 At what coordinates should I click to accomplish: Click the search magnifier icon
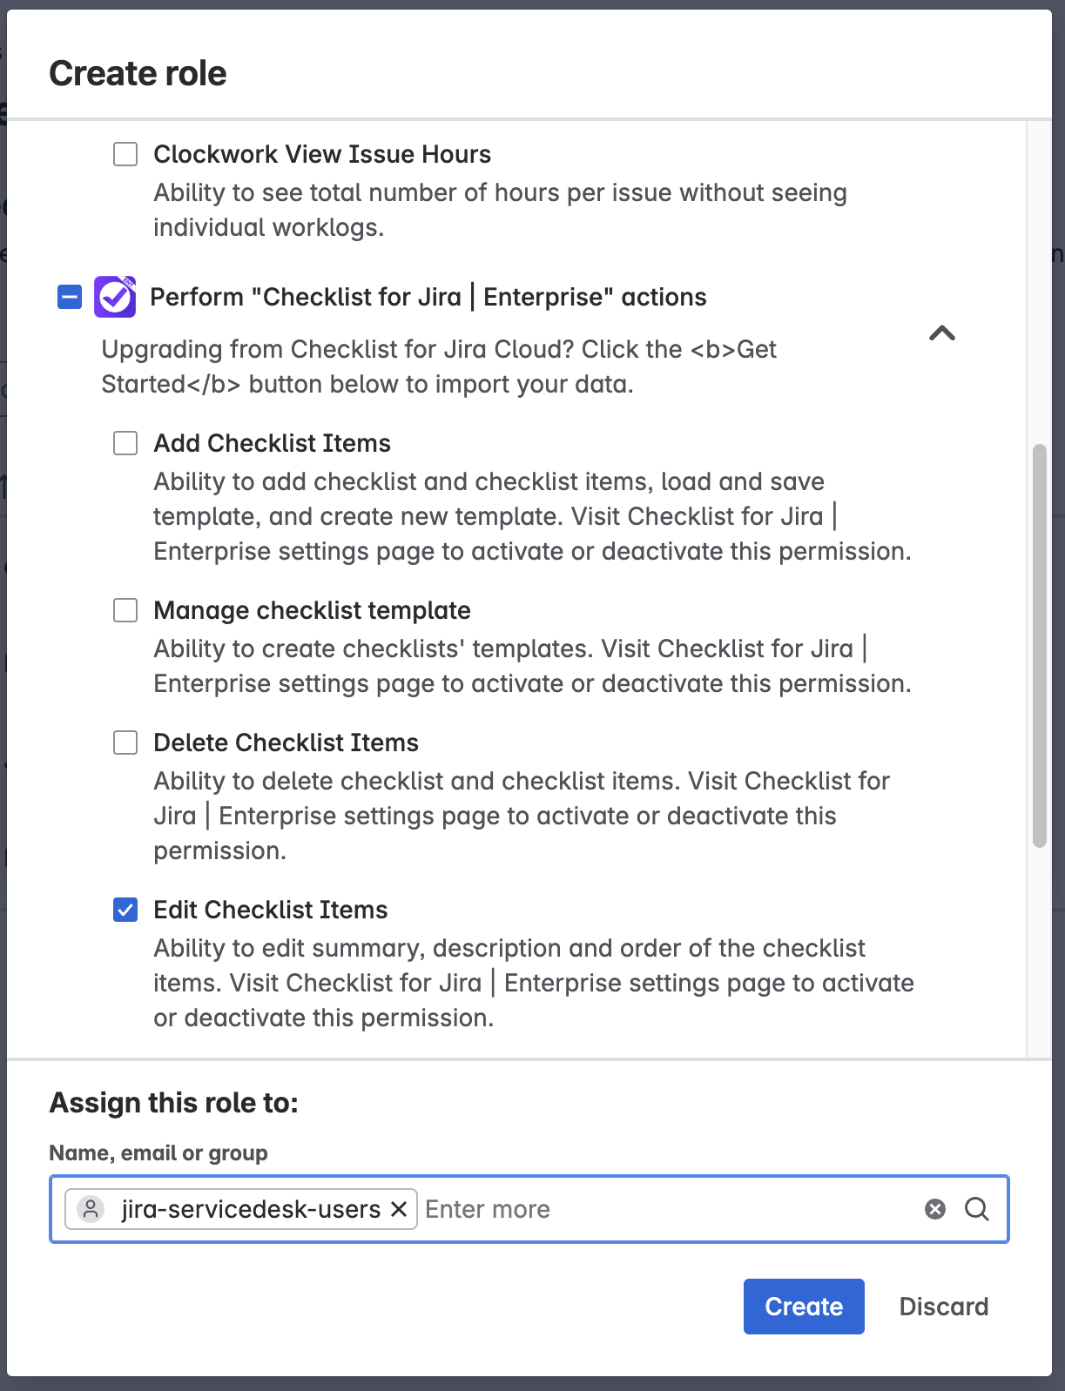click(977, 1209)
